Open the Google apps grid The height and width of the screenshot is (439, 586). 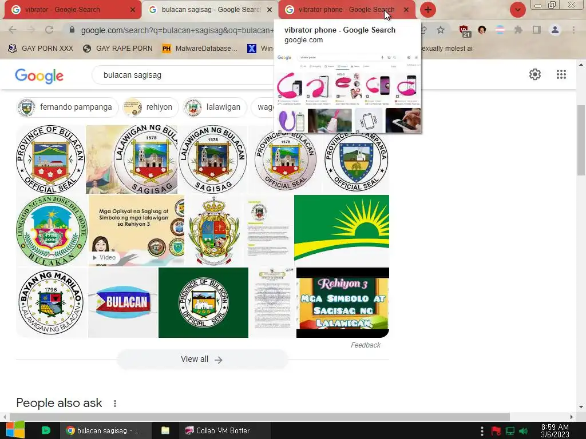pos(561,74)
